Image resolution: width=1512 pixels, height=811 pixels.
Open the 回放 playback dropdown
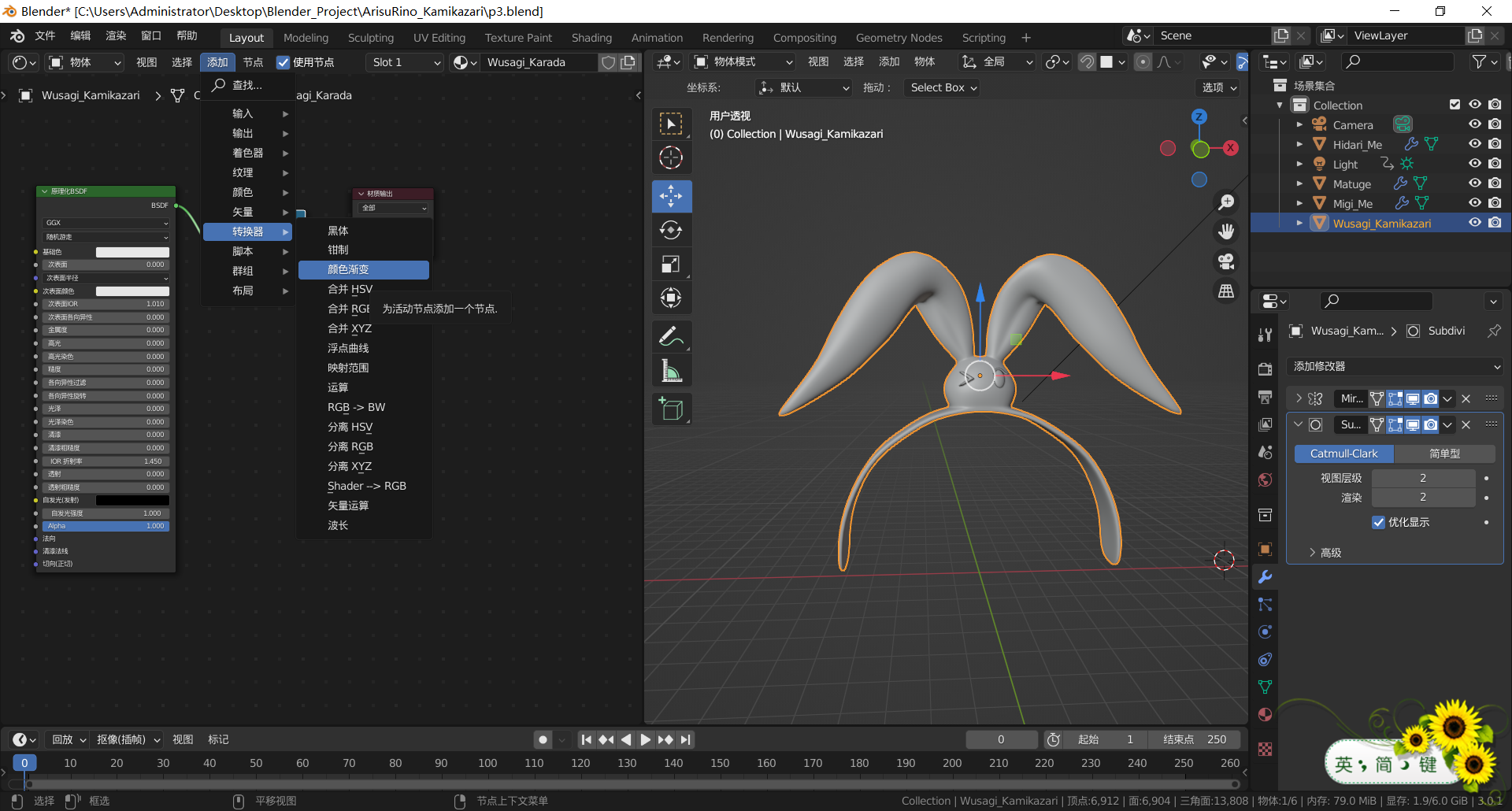69,739
